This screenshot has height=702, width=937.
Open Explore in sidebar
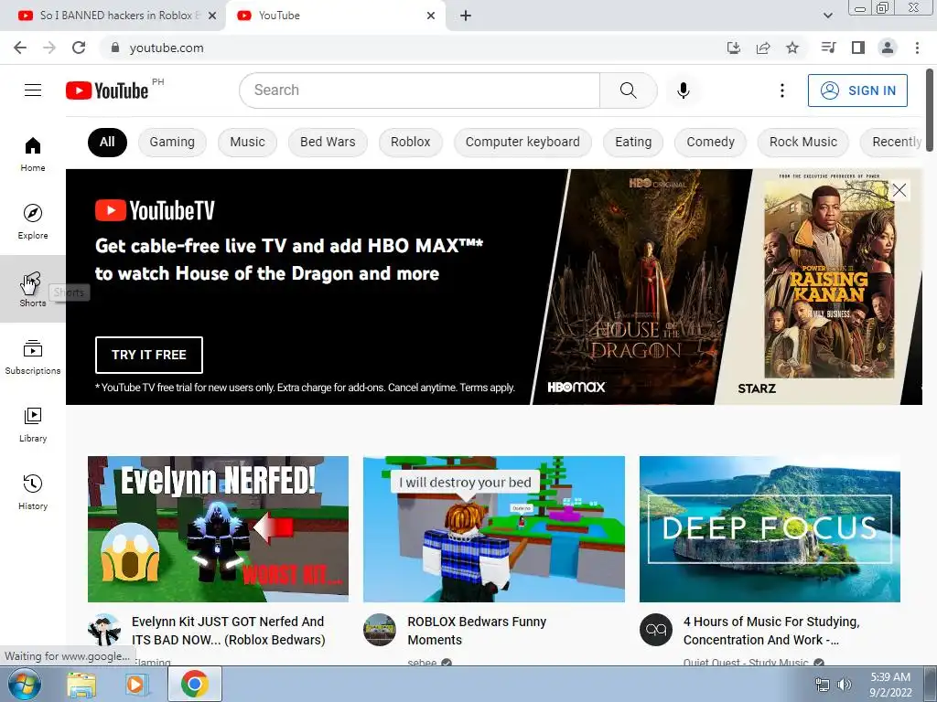pos(33,221)
